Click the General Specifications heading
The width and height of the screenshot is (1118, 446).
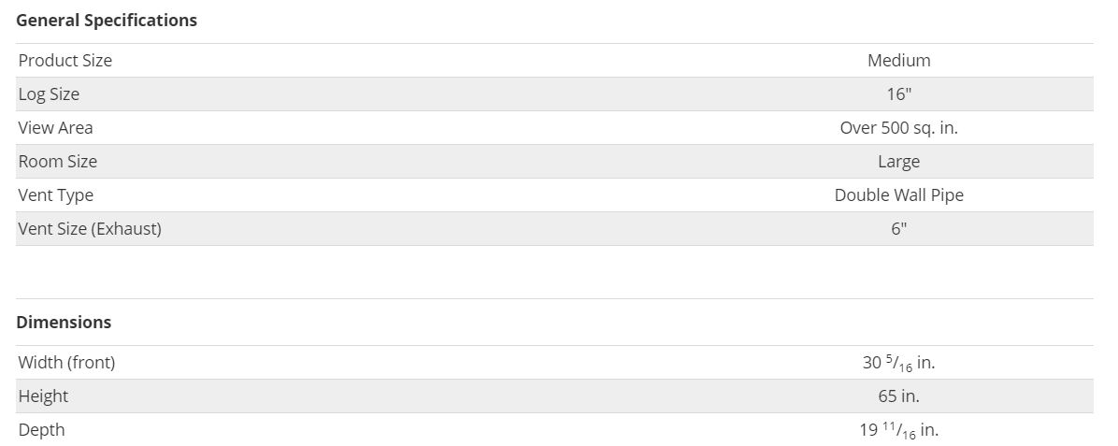click(107, 20)
